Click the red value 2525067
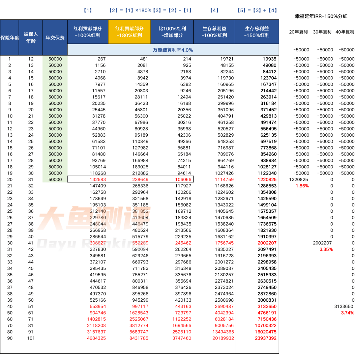The width and height of the screenshot is (356, 354). click(139, 319)
